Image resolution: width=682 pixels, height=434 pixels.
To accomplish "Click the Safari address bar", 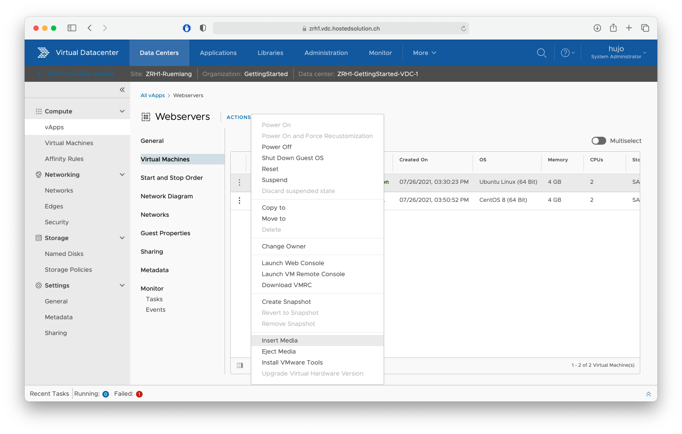I will click(x=341, y=29).
